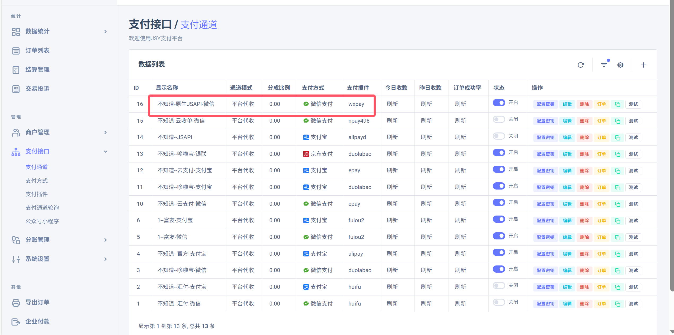
Task: Click the gear column settings icon
Action: pyautogui.click(x=620, y=65)
